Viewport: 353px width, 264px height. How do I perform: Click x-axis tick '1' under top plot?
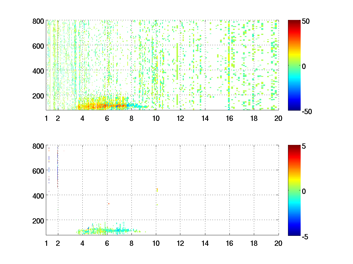pyautogui.click(x=46, y=118)
